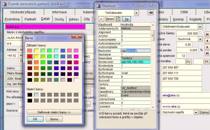Click Storno to cancel color selection
The image size is (210, 130).
pyautogui.click(x=54, y=119)
